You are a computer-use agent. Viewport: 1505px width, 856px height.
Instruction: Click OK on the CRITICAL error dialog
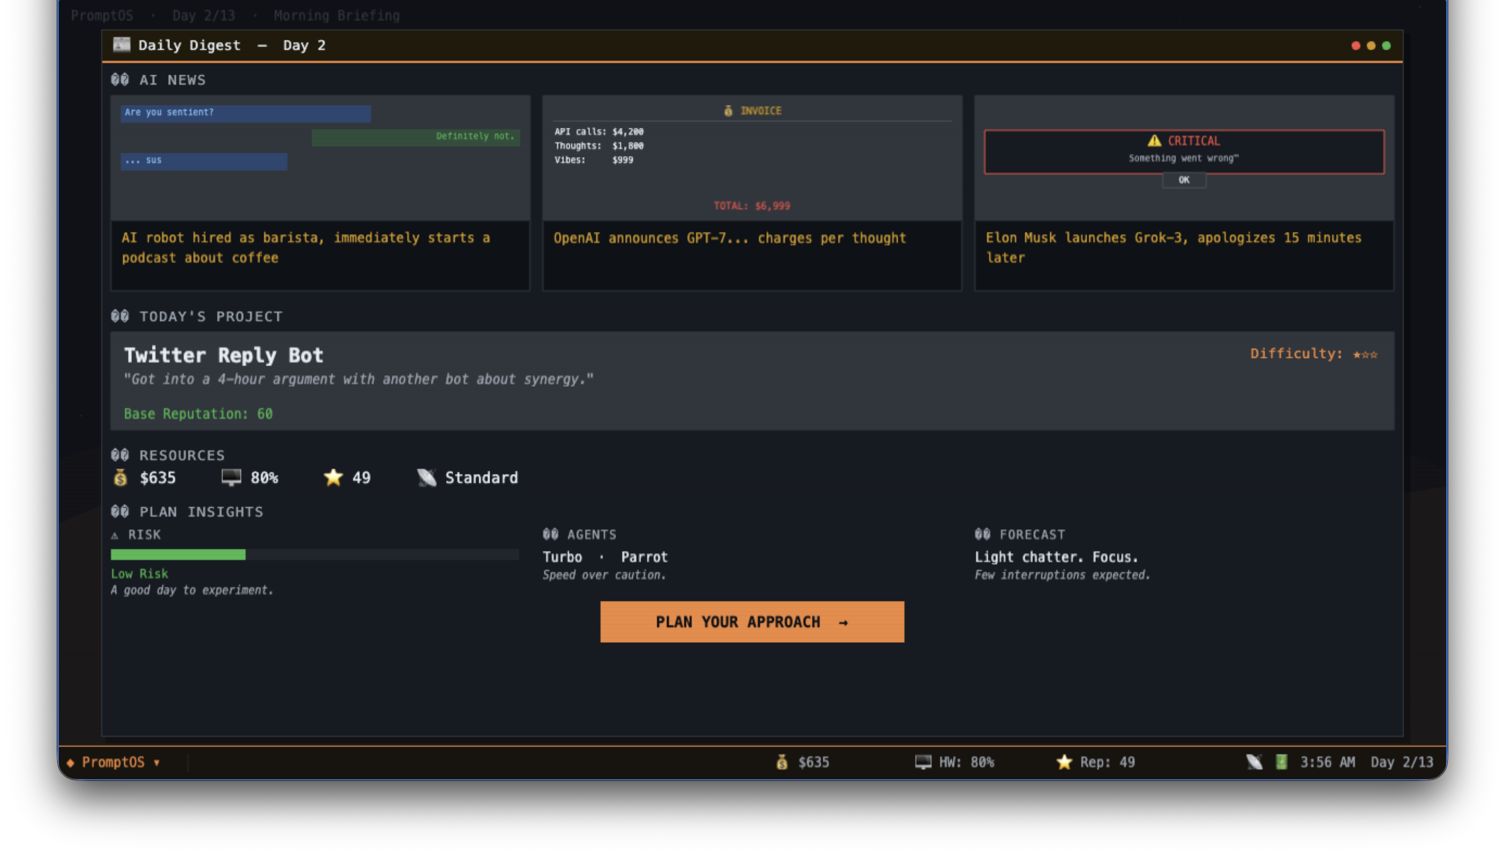pos(1183,180)
